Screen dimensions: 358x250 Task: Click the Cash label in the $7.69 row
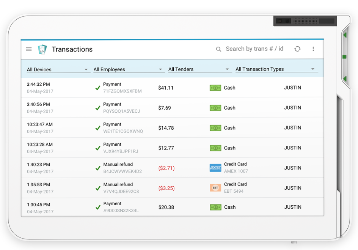(x=229, y=108)
